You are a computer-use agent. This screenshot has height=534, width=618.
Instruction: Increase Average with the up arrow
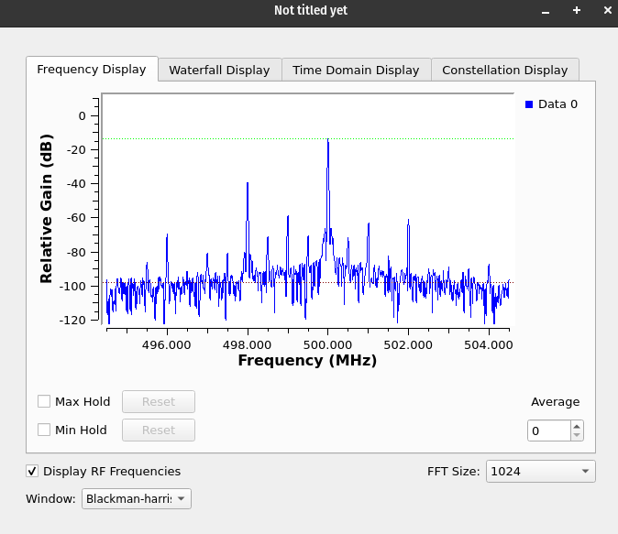tap(577, 427)
